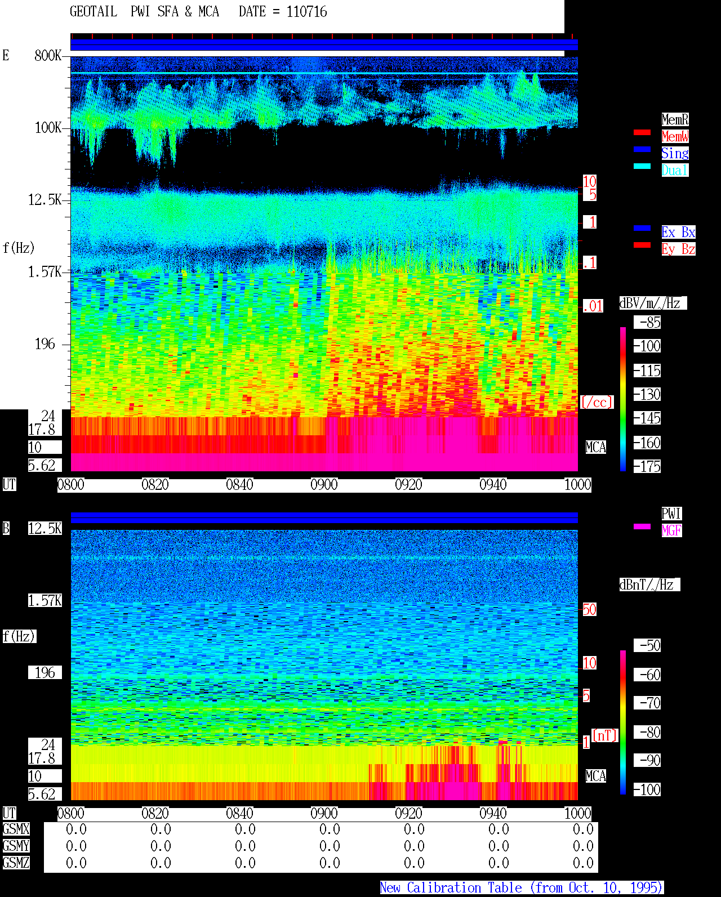Click the E panel letter label
The height and width of the screenshot is (897, 721).
[6, 55]
